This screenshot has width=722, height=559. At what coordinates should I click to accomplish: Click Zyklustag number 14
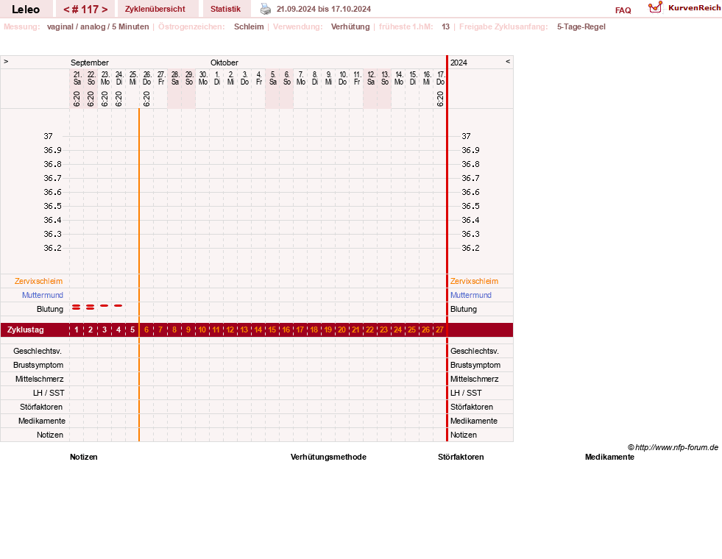tap(258, 330)
